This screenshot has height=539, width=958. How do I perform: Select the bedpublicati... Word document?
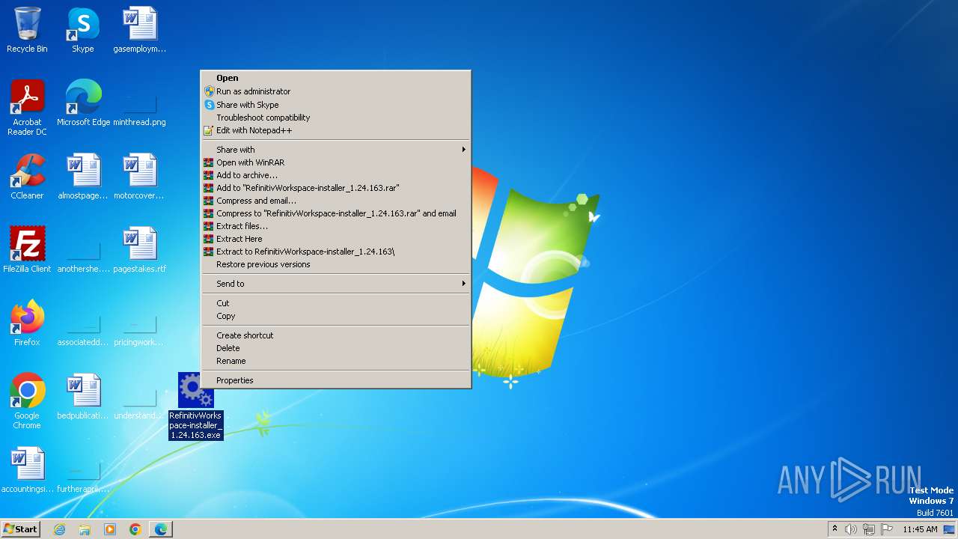coord(83,396)
